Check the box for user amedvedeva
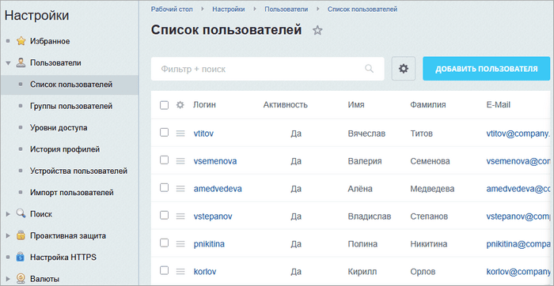Screen dimensions: 554x286 tap(164, 187)
